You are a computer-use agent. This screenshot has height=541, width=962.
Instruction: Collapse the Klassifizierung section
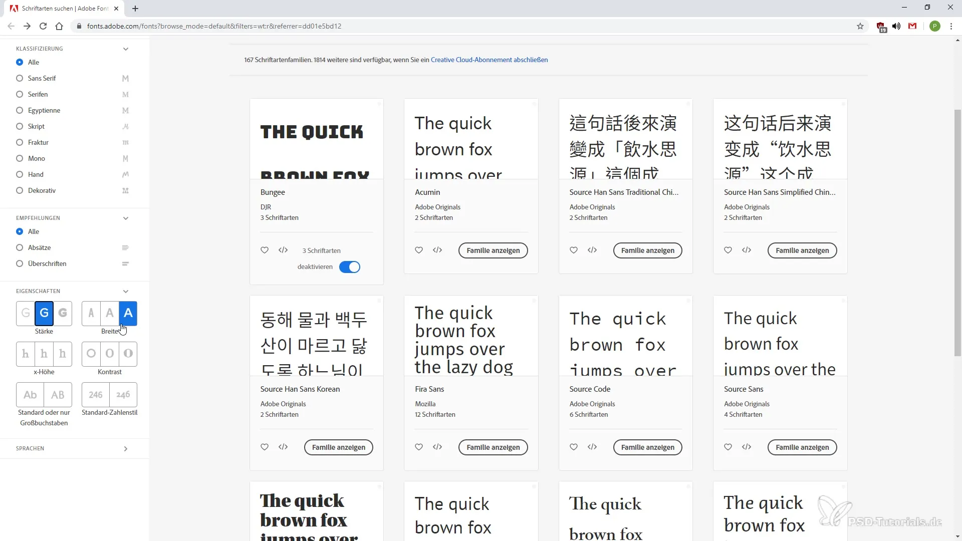click(x=126, y=49)
